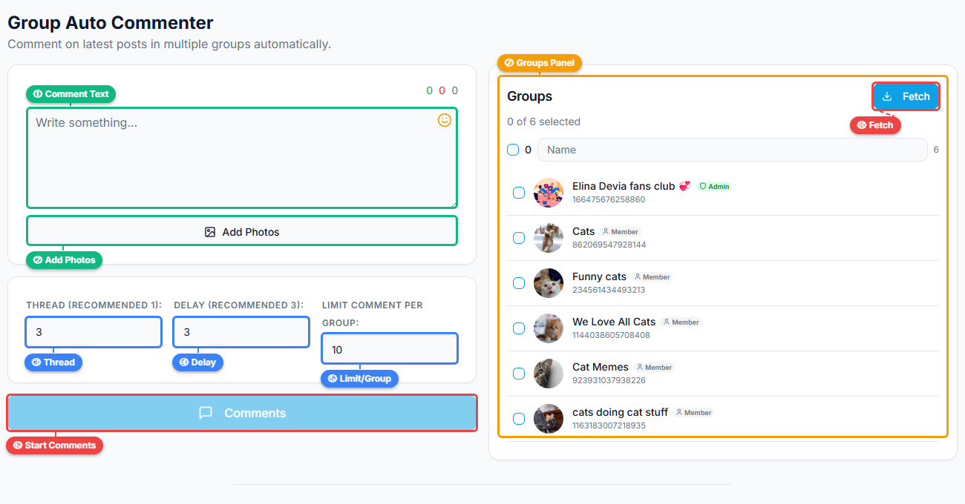Viewport: 965px width, 504px height.
Task: Click the group name "Funny cats"
Action: tap(599, 276)
